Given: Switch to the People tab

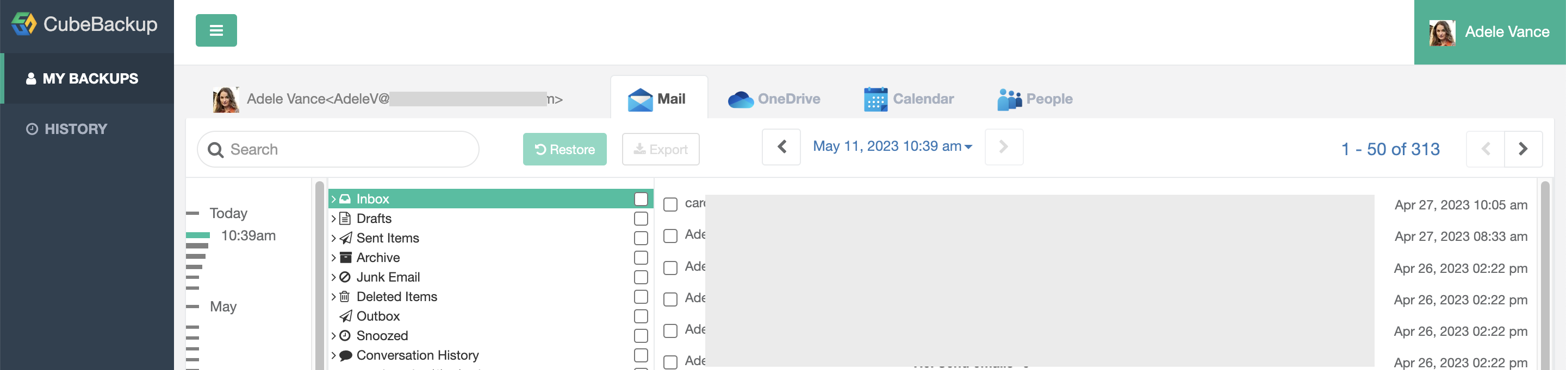Looking at the screenshot, I should pos(1035,99).
